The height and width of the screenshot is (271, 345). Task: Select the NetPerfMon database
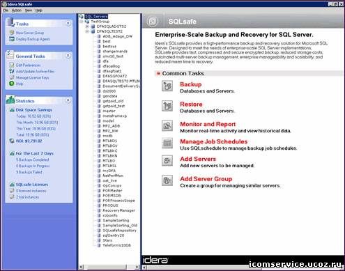(113, 176)
